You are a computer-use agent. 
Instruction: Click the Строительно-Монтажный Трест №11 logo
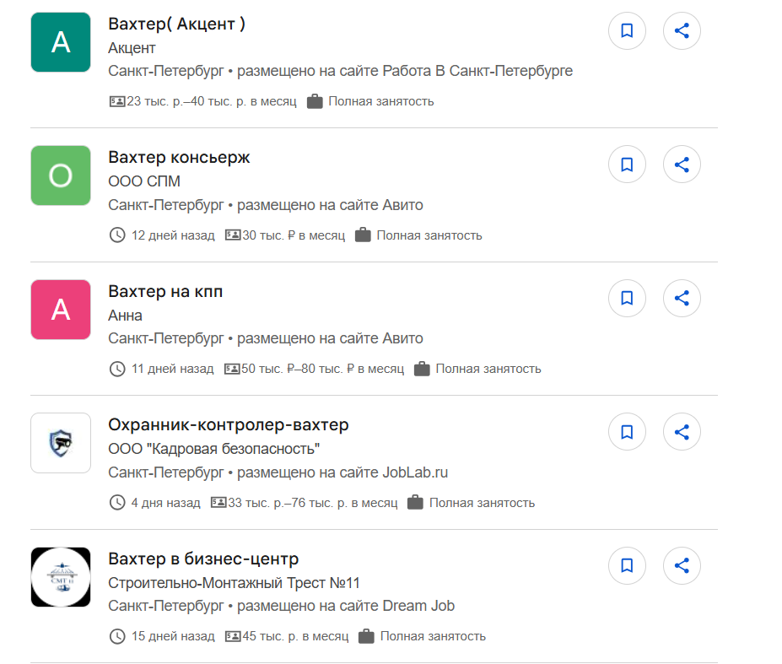pyautogui.click(x=61, y=577)
